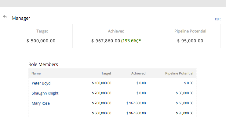This screenshot has width=226, height=128.
Task: Click Peter Boyd's $100,000.00 target
Action: (102, 83)
